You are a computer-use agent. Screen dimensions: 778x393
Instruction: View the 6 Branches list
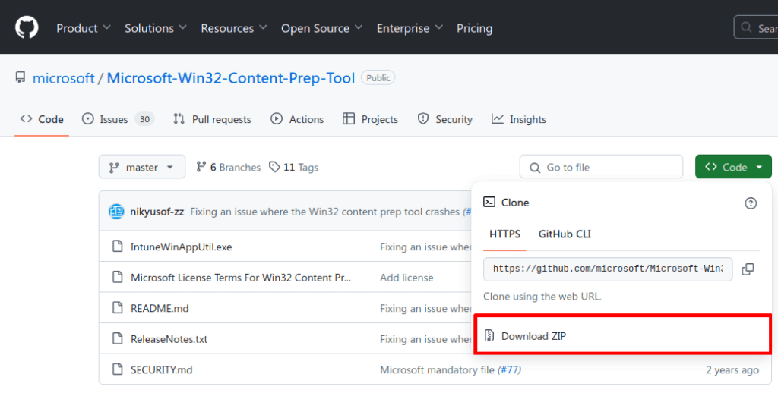click(x=228, y=167)
